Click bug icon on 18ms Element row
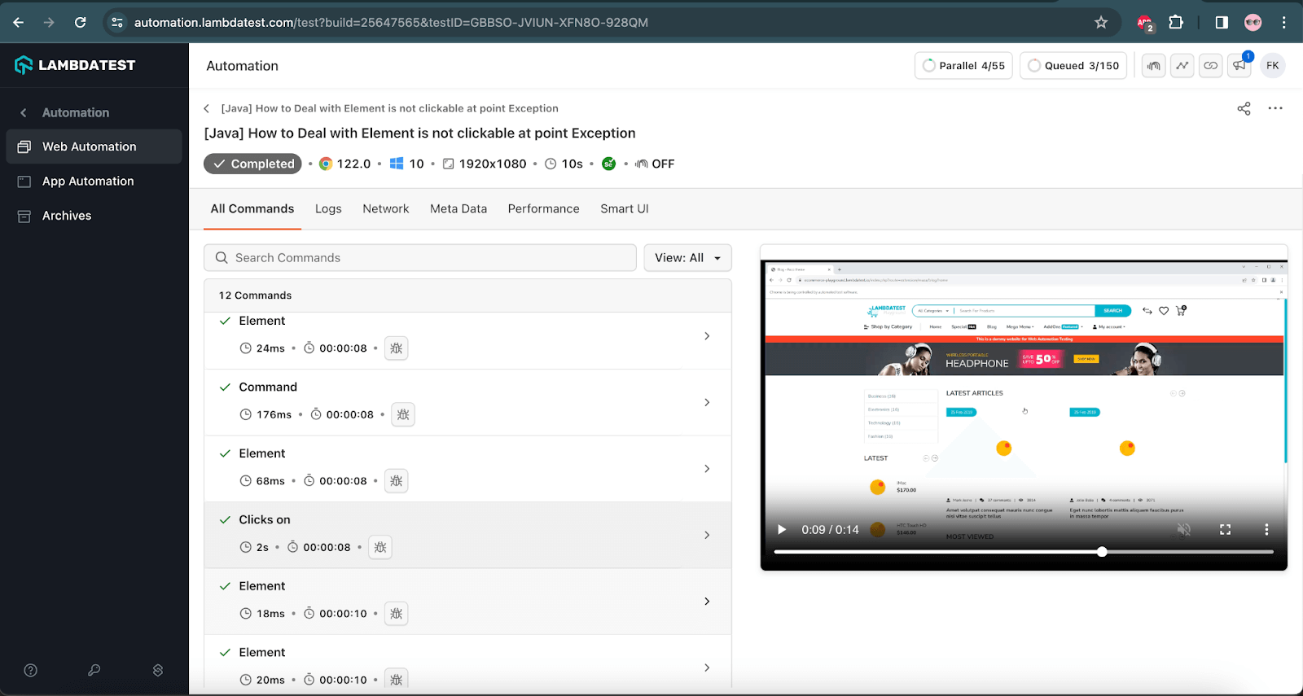The width and height of the screenshot is (1303, 696). click(x=396, y=614)
